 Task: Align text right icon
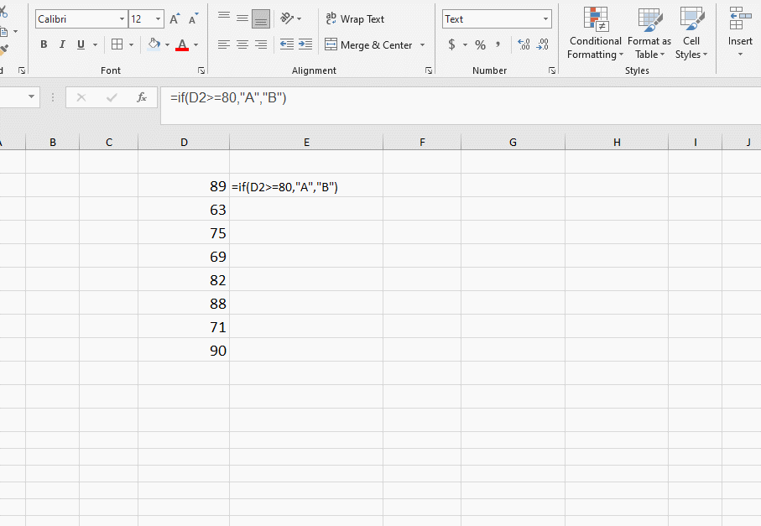[x=261, y=44]
